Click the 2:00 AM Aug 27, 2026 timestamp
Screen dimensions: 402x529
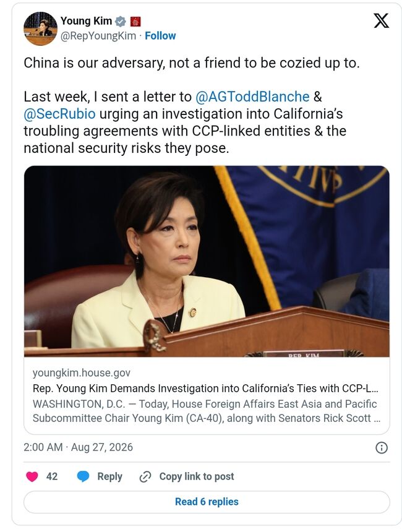point(79,447)
